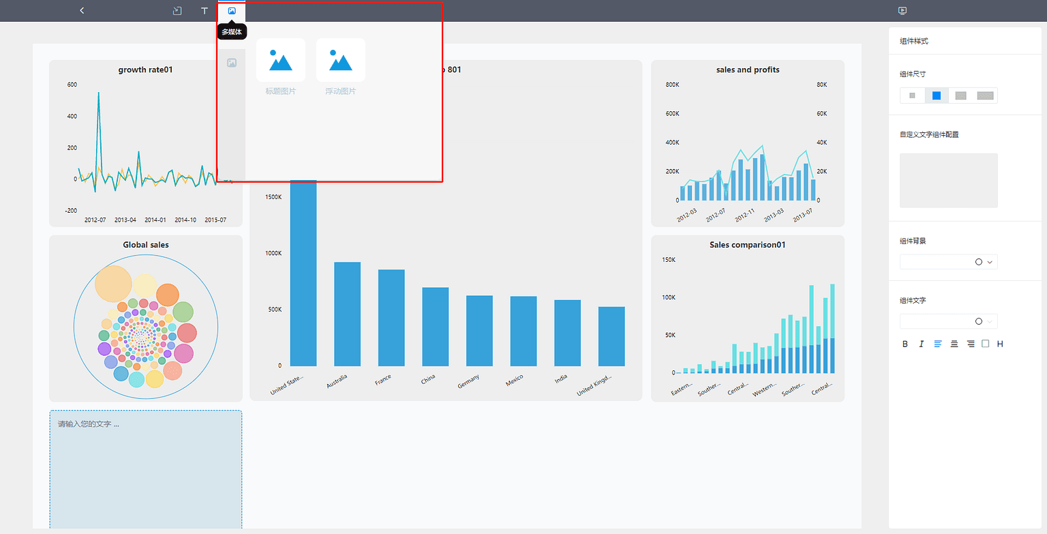Open the preview play icon at top right
The width and height of the screenshot is (1047, 534).
tap(902, 11)
